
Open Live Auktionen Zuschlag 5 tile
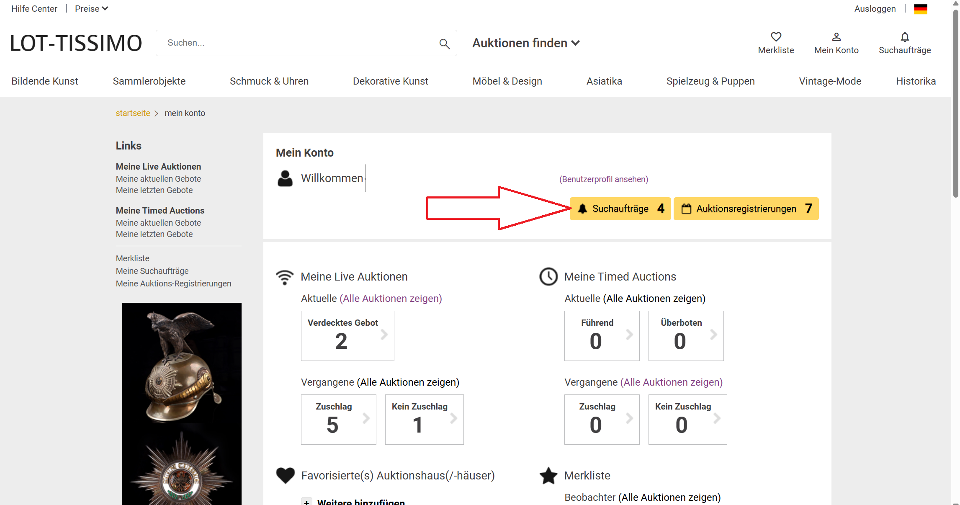pyautogui.click(x=338, y=419)
